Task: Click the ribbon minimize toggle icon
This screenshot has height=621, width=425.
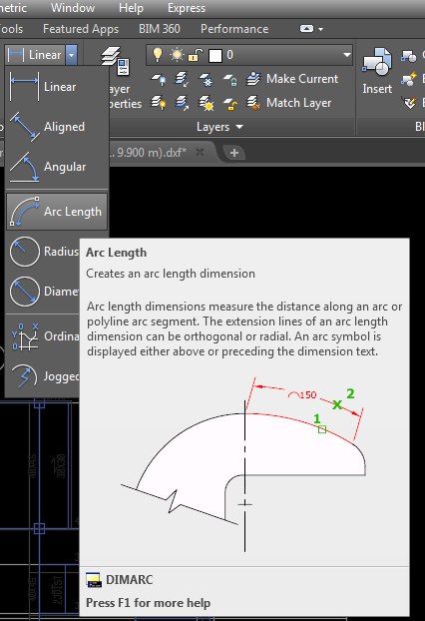Action: pyautogui.click(x=306, y=29)
